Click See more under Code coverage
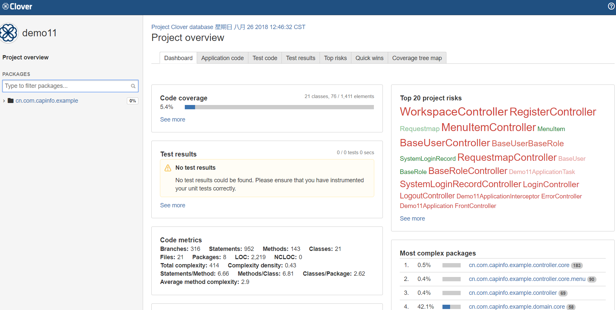 click(x=173, y=120)
